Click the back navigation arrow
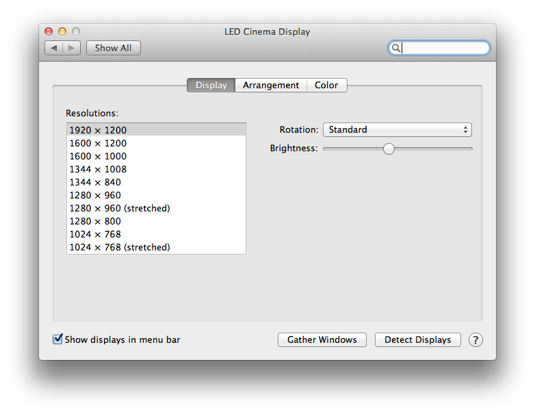 [x=54, y=48]
